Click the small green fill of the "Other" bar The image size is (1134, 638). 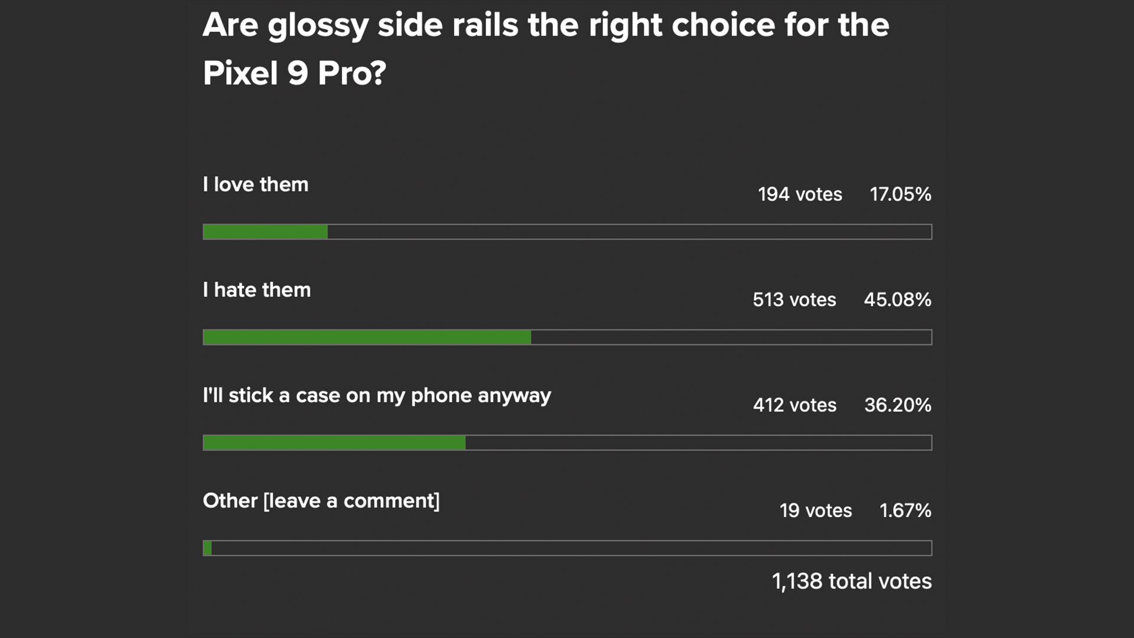207,548
